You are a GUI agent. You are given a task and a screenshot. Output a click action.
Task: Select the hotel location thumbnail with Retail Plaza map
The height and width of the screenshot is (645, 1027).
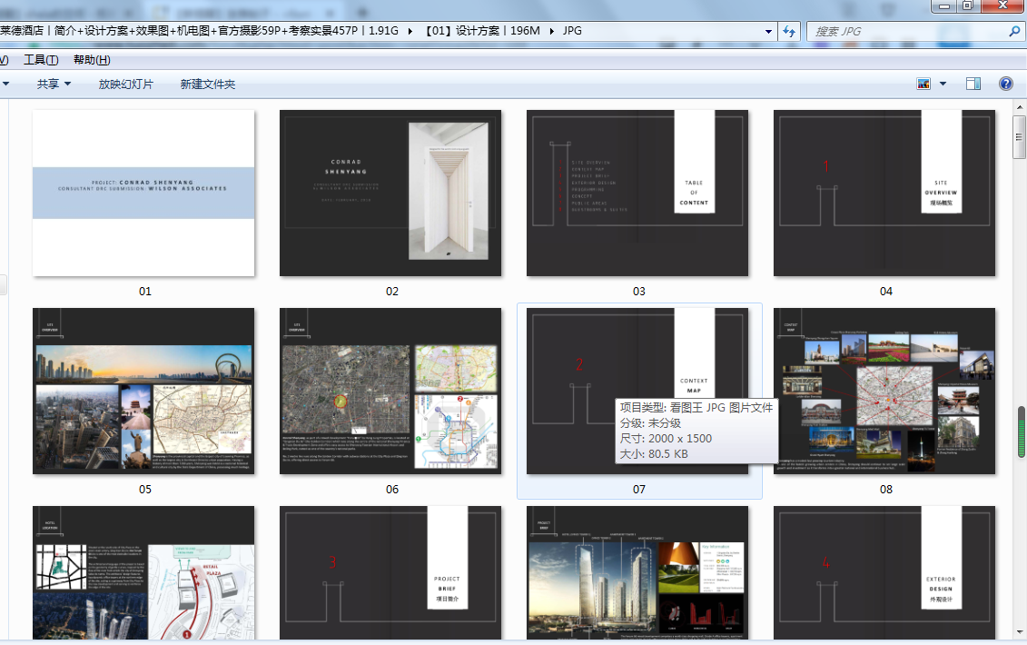click(x=143, y=573)
